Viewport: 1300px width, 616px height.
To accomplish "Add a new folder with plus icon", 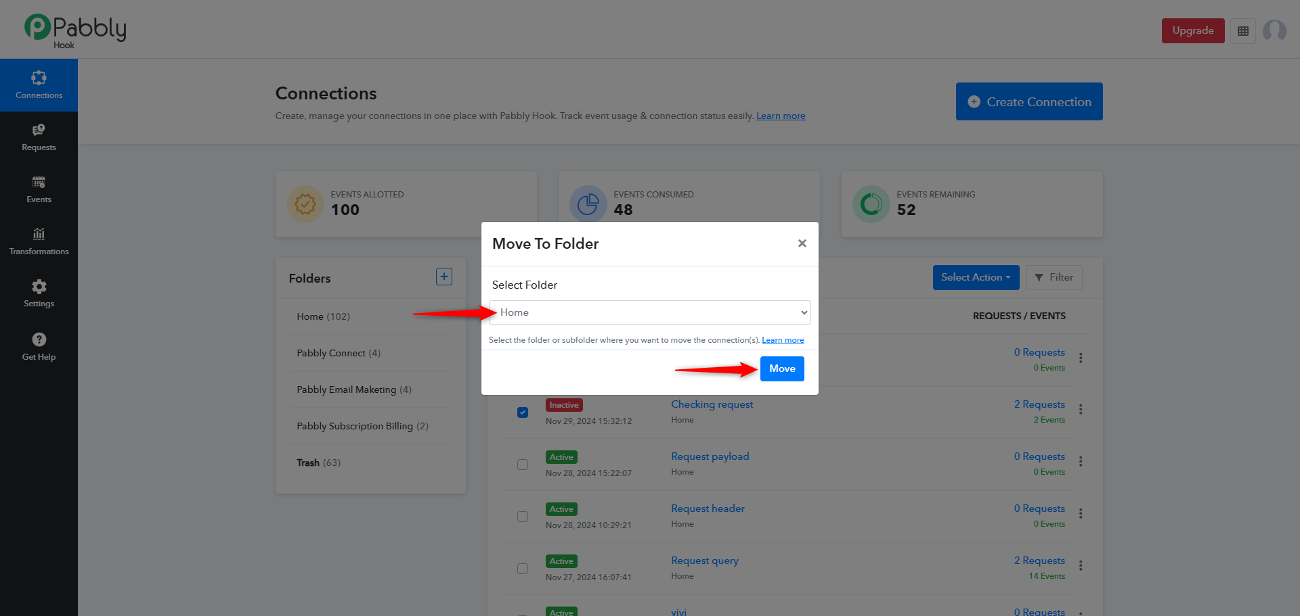I will pos(444,277).
